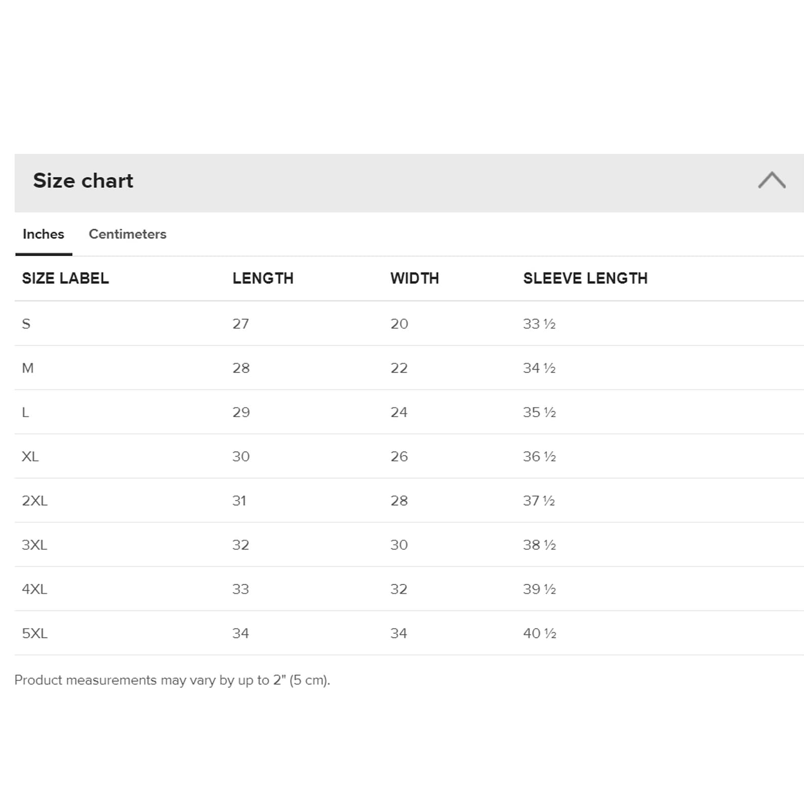
Task: Select the 2XL size row label
Action: pyautogui.click(x=34, y=501)
